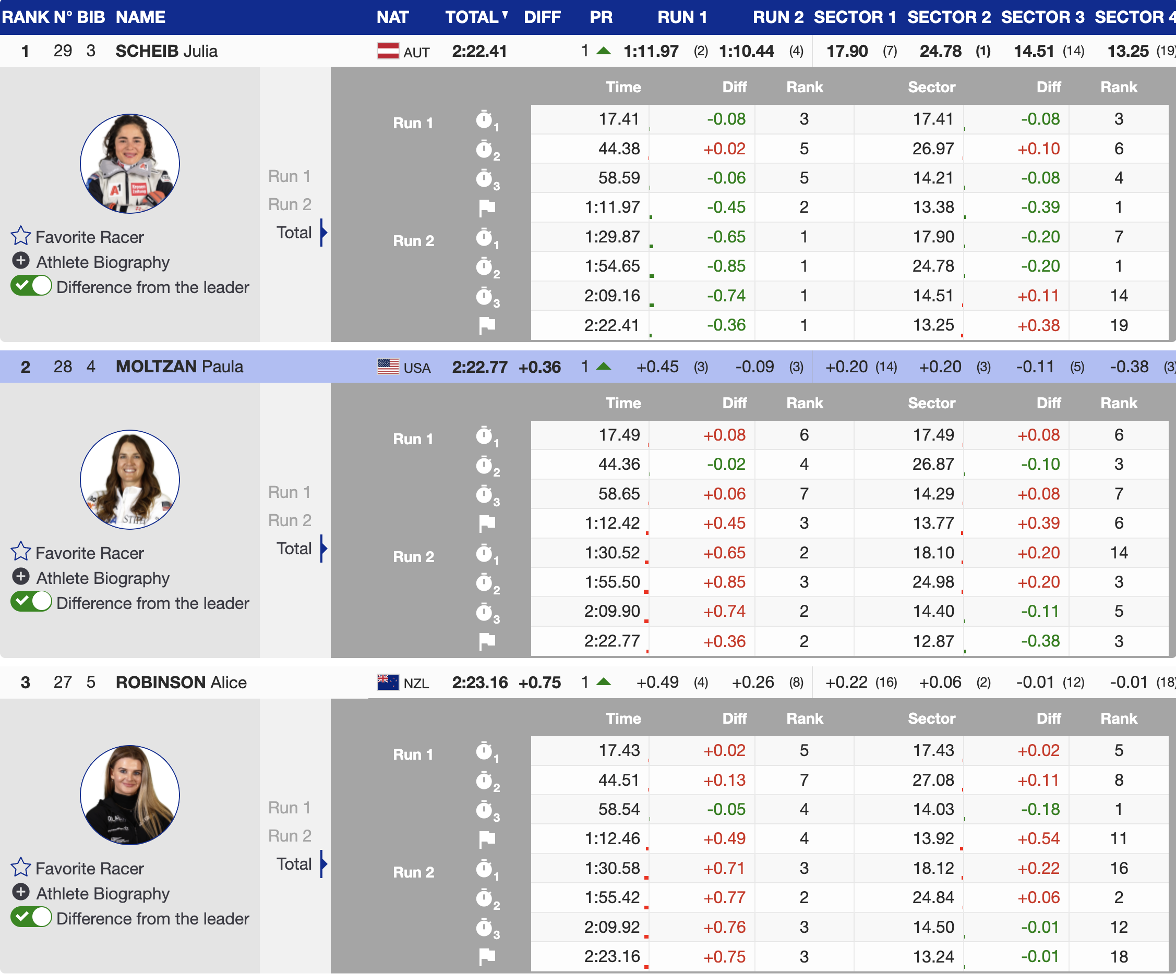Viewport: 1176px width, 974px height.
Task: Click Robinson's Favorite Racer star icon
Action: click(x=21, y=868)
